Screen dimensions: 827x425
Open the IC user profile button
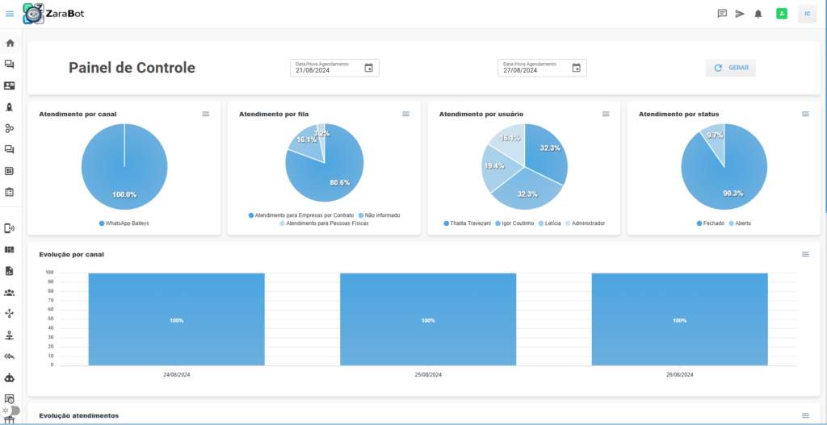(x=807, y=14)
